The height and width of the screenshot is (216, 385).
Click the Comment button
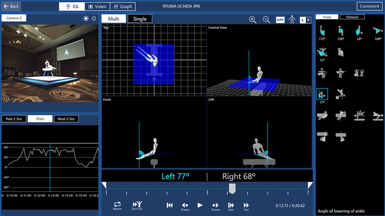click(369, 6)
